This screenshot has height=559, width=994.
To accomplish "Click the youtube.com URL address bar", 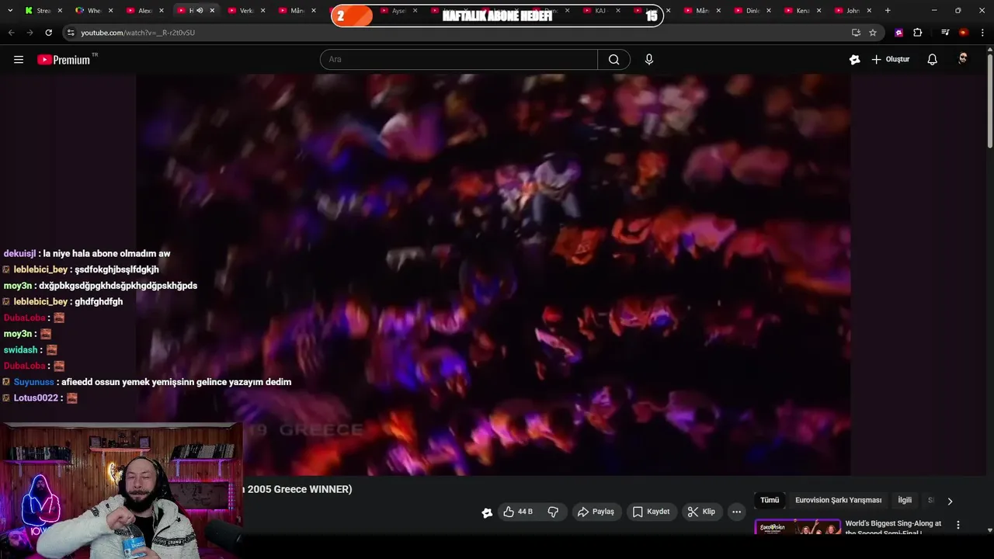I will (458, 33).
